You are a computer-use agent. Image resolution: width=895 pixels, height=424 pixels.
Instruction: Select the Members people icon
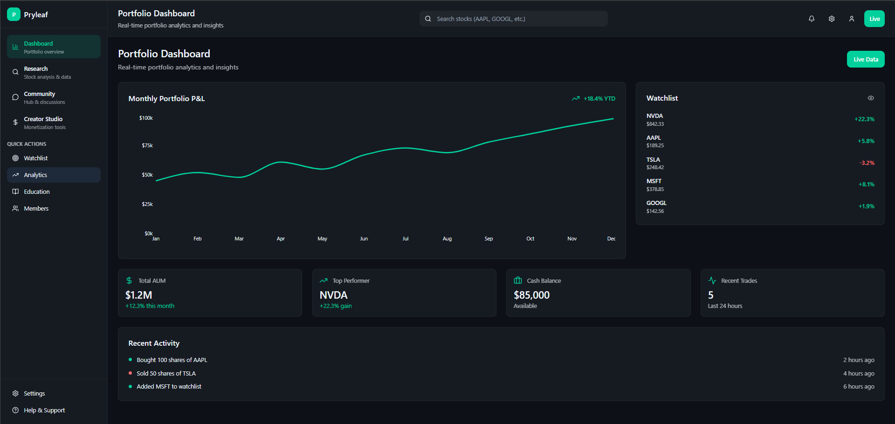pos(15,208)
